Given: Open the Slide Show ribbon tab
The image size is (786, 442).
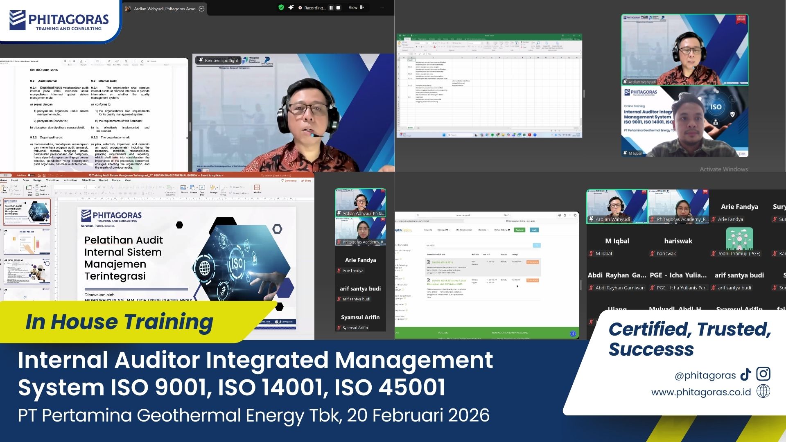Looking at the screenshot, I should 88,180.
